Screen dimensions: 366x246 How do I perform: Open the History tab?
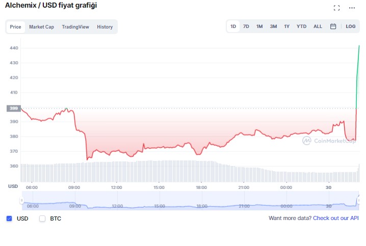pyautogui.click(x=105, y=27)
